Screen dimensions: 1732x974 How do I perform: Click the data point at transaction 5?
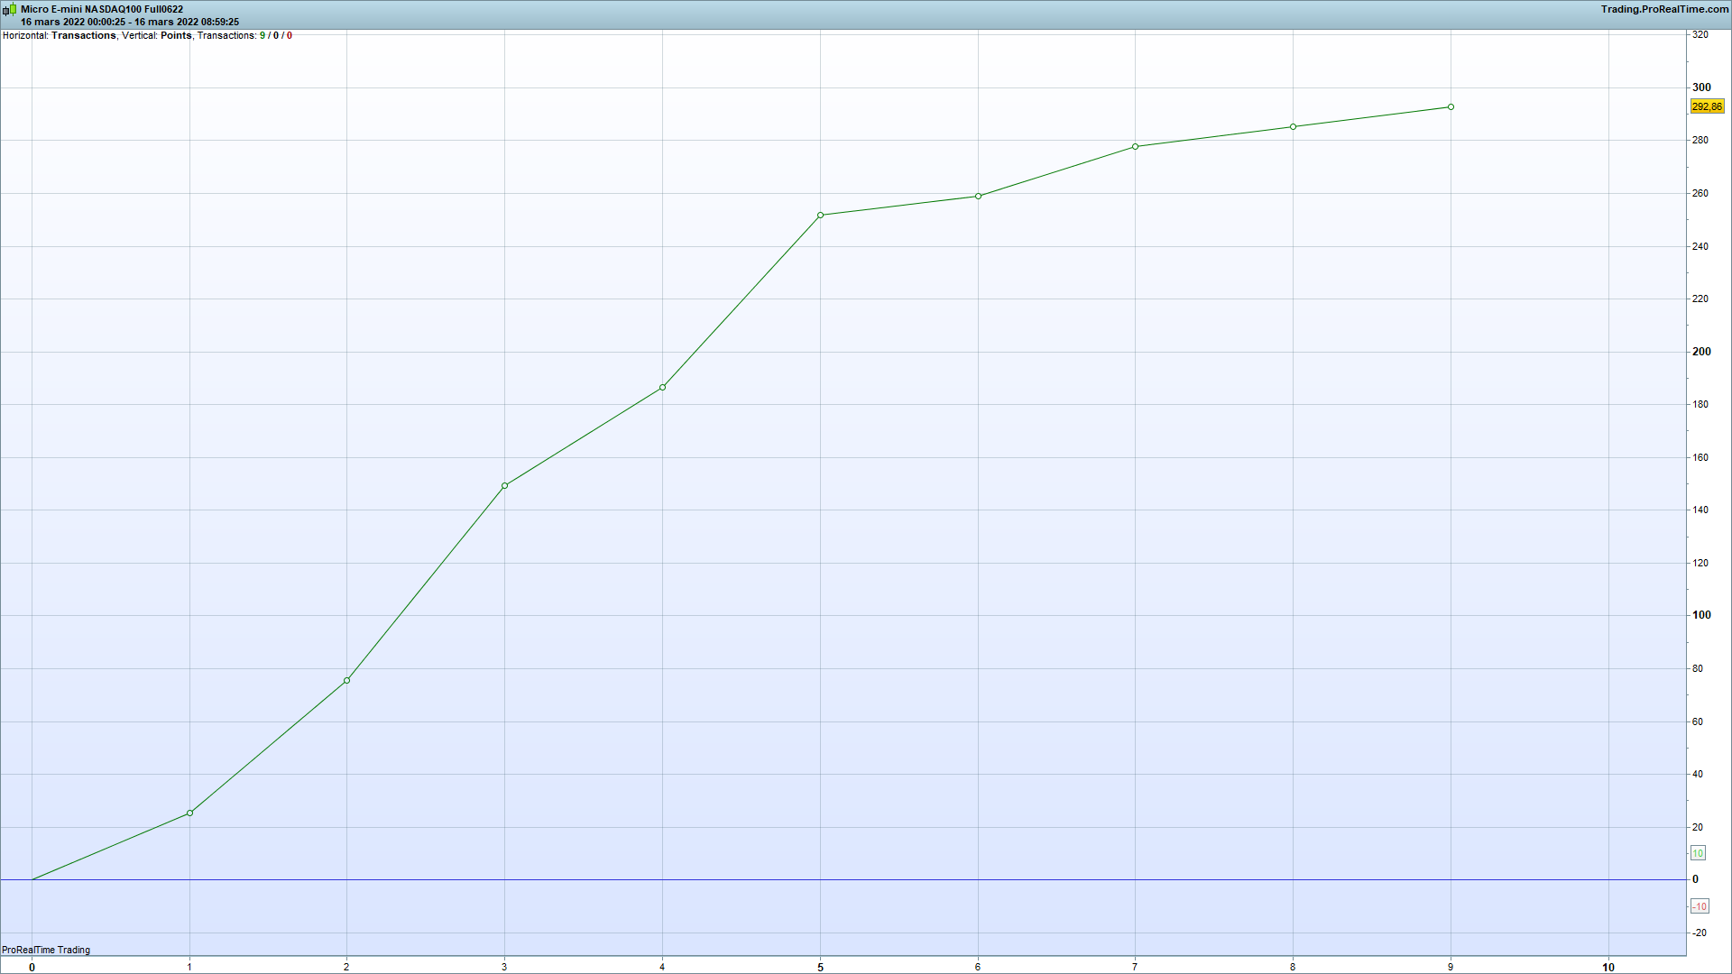[820, 216]
